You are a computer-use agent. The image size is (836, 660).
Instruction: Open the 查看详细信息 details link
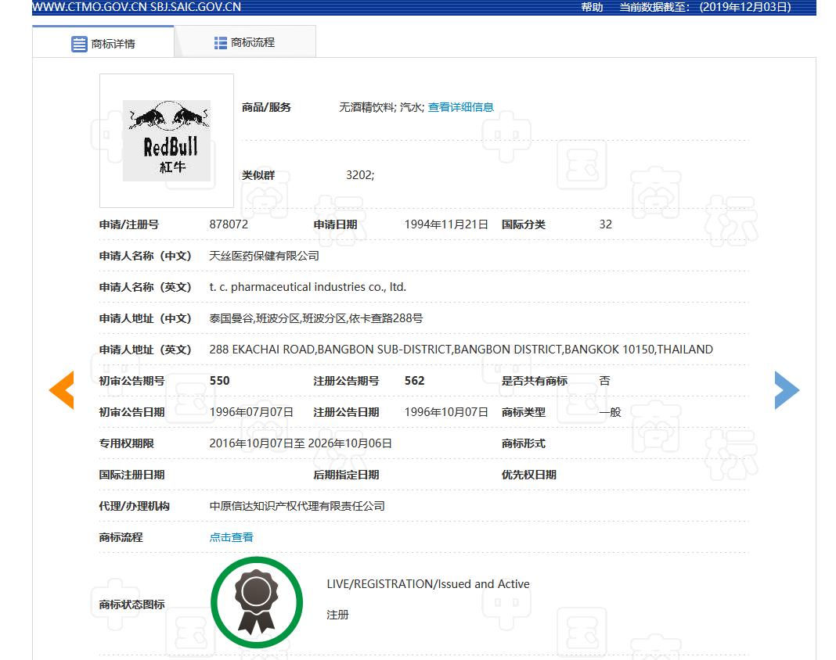[x=460, y=107]
